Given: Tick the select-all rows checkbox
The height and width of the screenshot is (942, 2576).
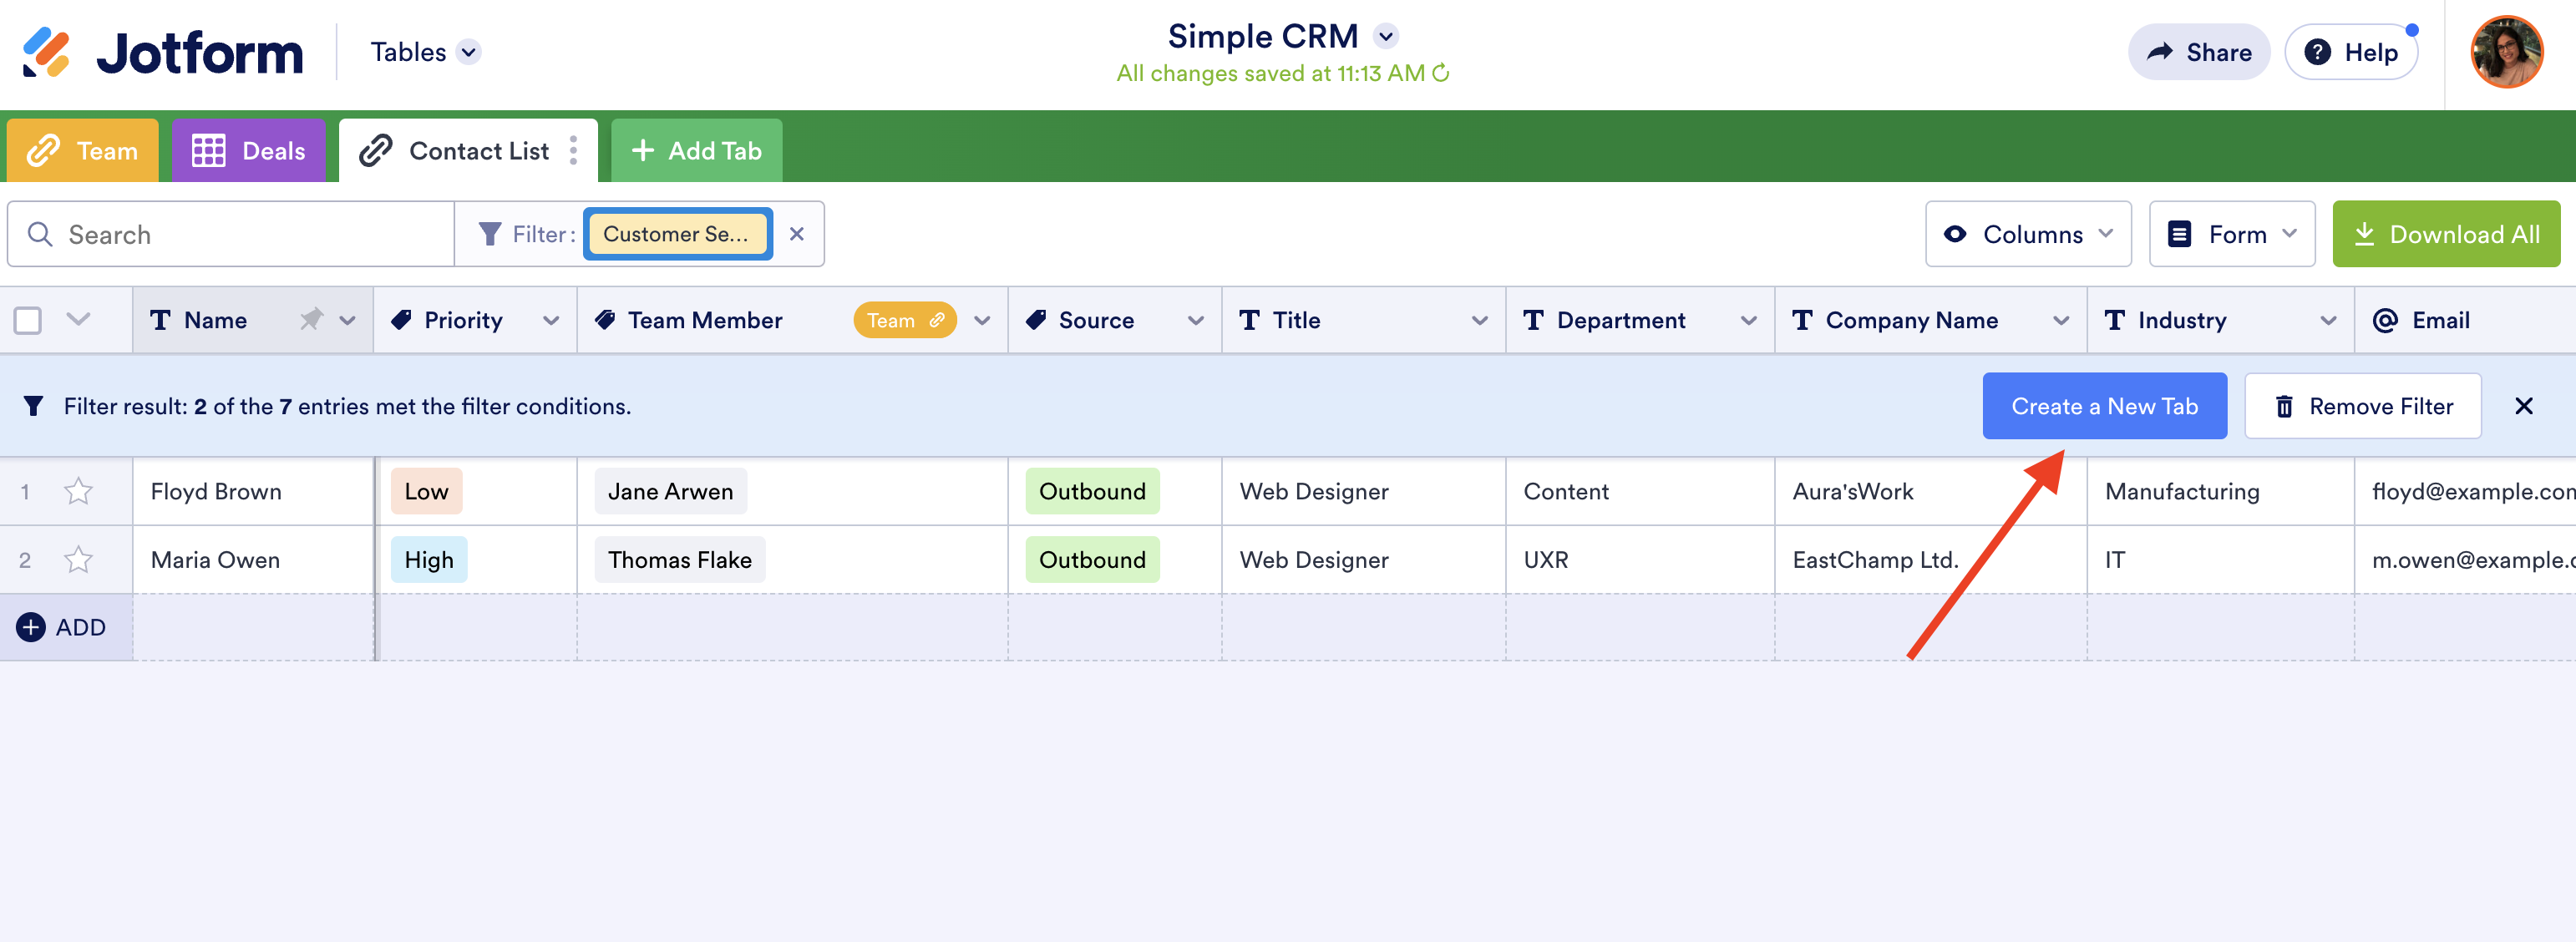Looking at the screenshot, I should pyautogui.click(x=28, y=320).
